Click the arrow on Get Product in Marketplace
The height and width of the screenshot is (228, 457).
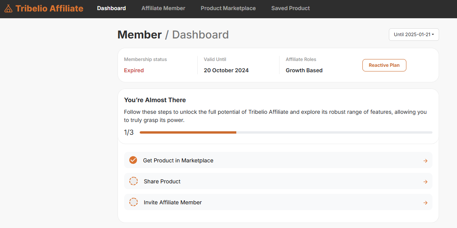(425, 161)
